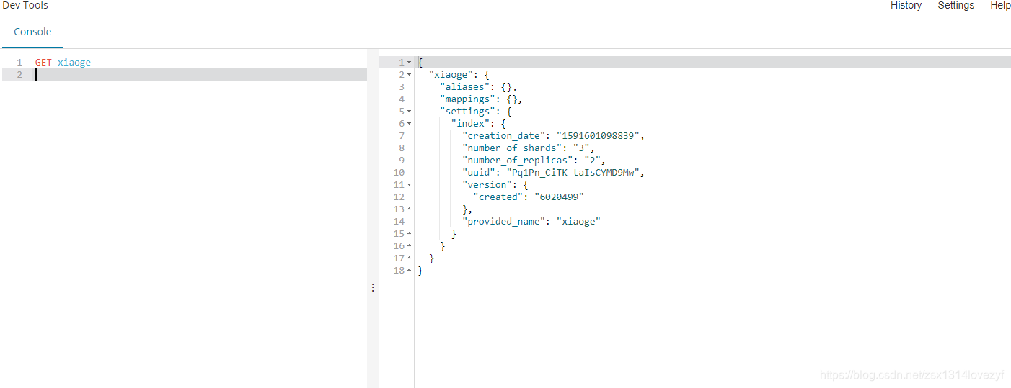
Task: Click the "provided_name" line
Action: point(531,222)
